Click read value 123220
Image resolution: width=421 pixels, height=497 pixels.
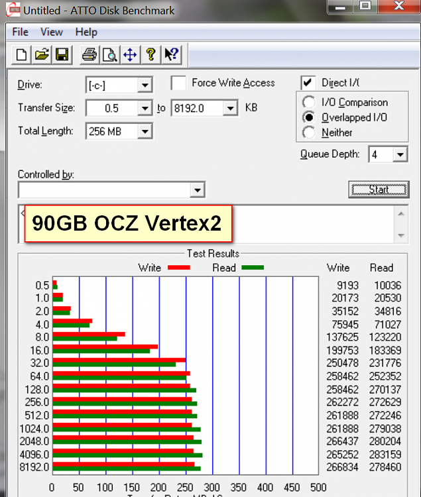tap(385, 337)
